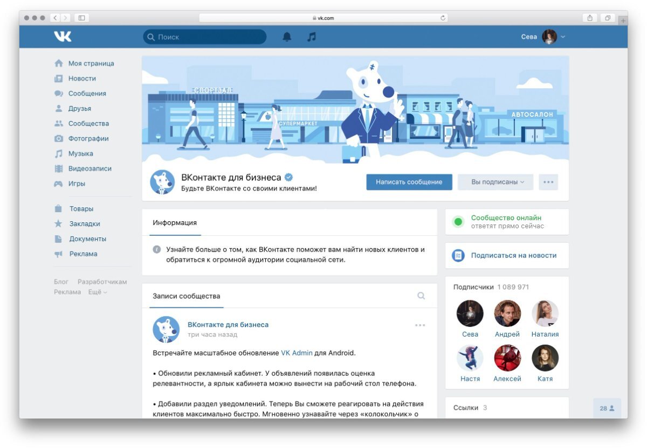The height and width of the screenshot is (448, 647).
Task: Switch to the Информация tab
Action: click(174, 222)
